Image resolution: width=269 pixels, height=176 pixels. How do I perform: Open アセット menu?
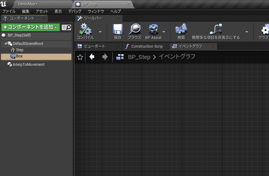coord(42,11)
